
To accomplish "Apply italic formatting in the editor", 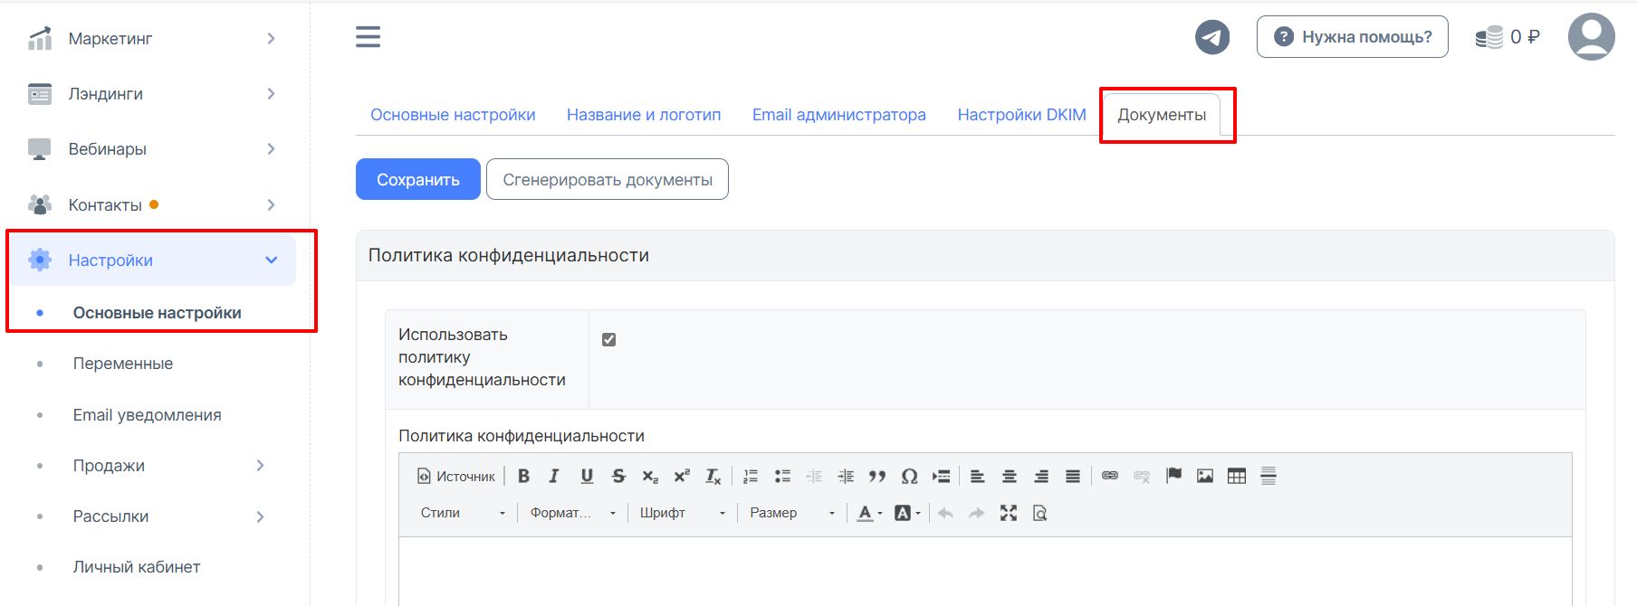I will 554,476.
